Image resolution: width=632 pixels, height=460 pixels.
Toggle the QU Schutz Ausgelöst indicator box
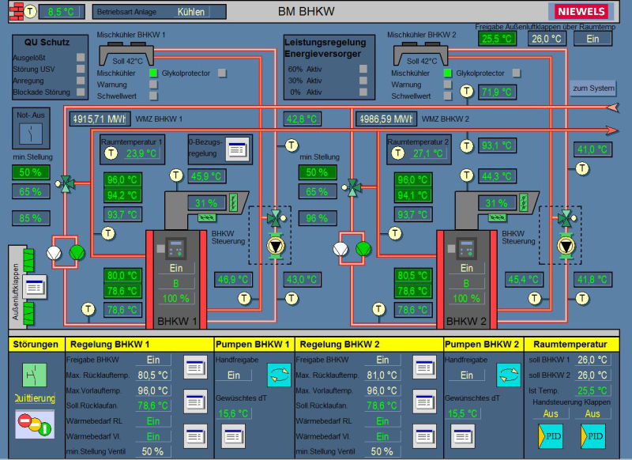[x=81, y=58]
